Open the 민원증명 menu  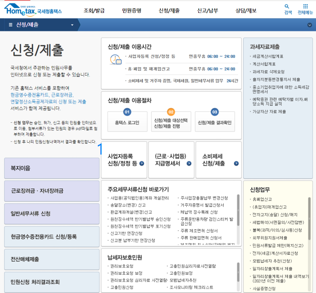click(x=131, y=11)
